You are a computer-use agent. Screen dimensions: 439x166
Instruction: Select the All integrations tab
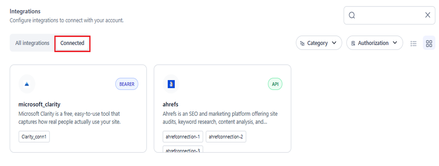click(x=32, y=43)
